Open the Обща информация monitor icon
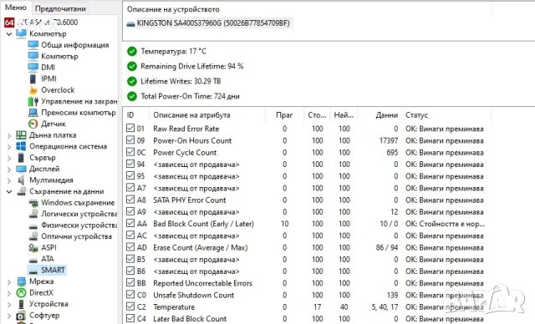The image size is (535, 324). [33, 44]
